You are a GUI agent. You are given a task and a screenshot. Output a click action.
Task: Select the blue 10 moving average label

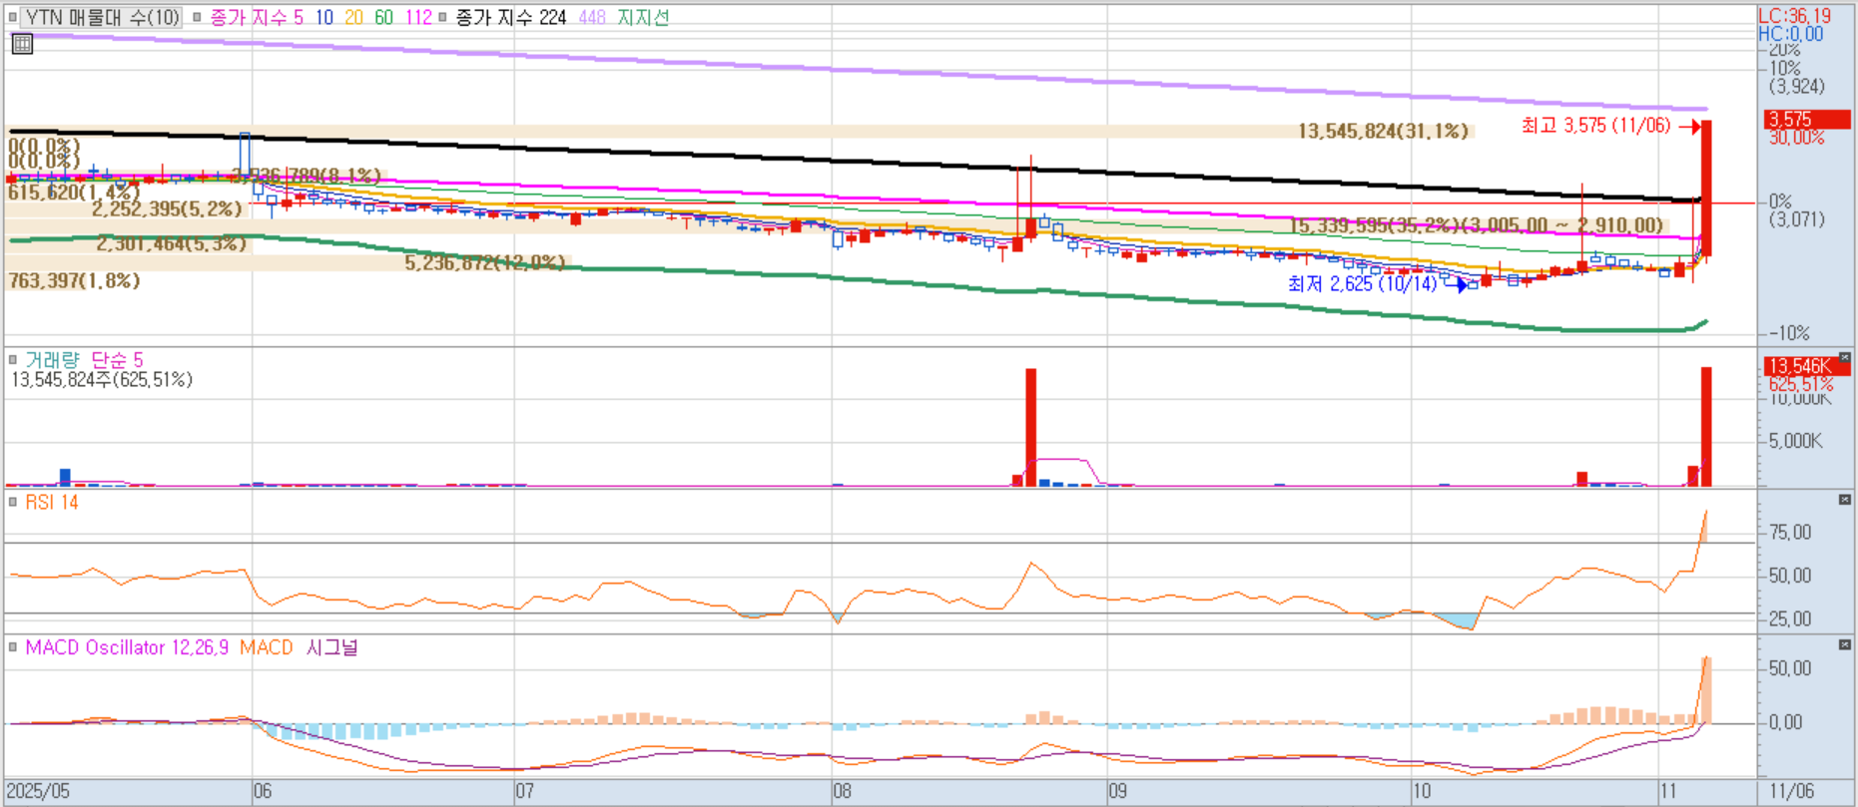coord(323,17)
